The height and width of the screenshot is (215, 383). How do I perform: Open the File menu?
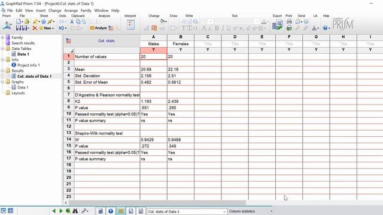coord(10,11)
